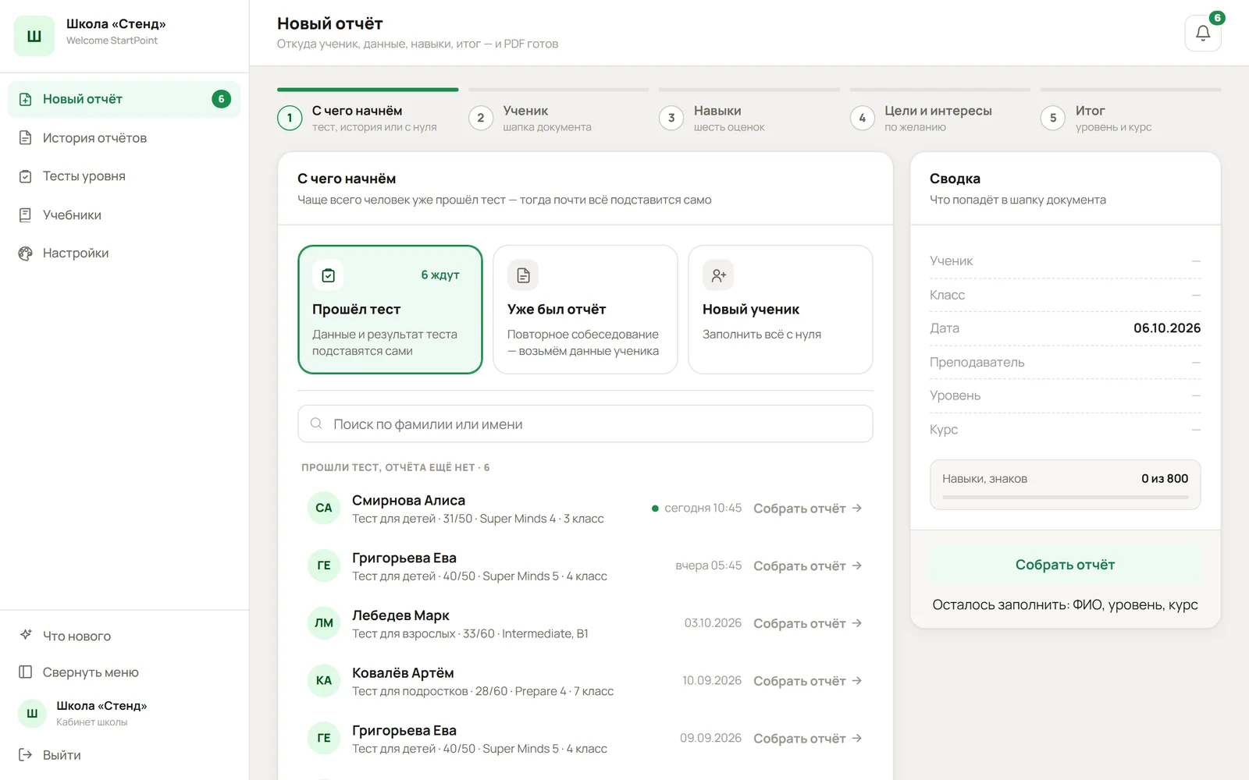Click Собрать отчёт for Ковалёв Артём

(807, 681)
